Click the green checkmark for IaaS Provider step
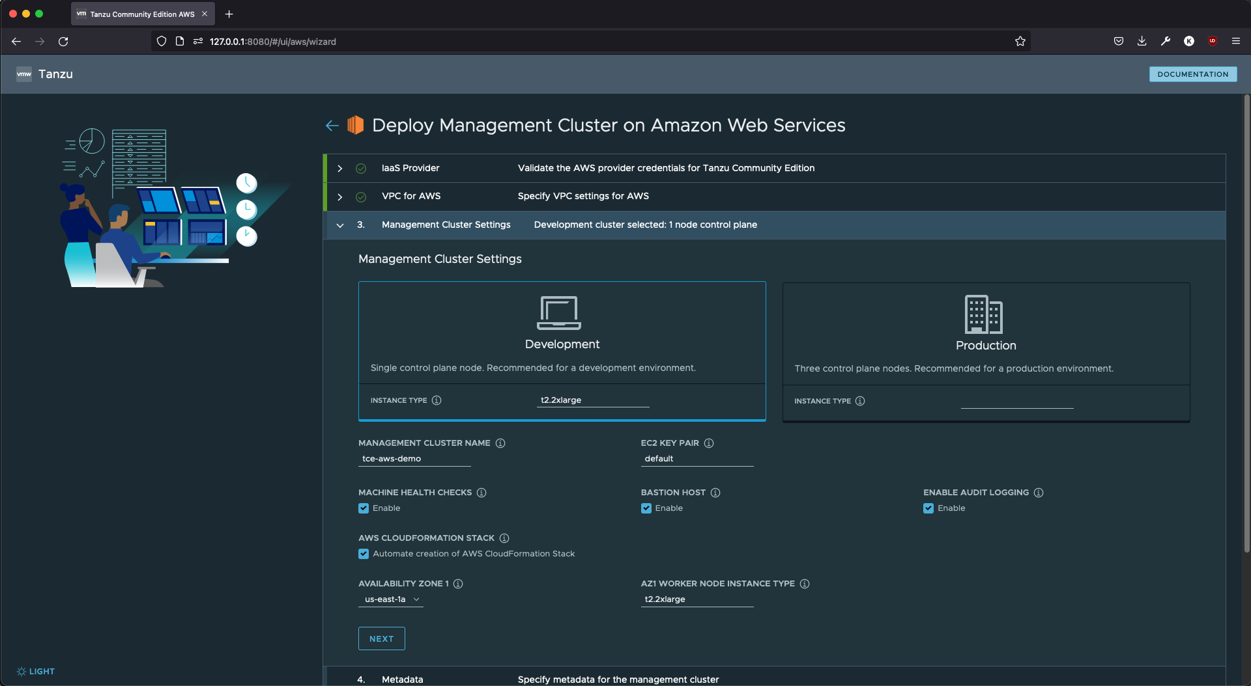Image resolution: width=1251 pixels, height=686 pixels. click(x=361, y=169)
